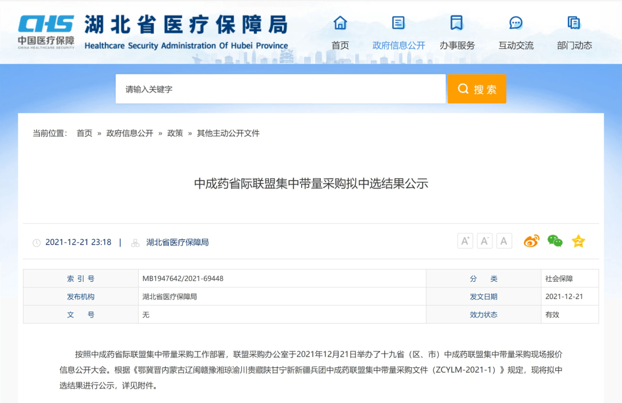Click the 效力状态 label cell
Image resolution: width=622 pixels, height=403 pixels.
(484, 314)
